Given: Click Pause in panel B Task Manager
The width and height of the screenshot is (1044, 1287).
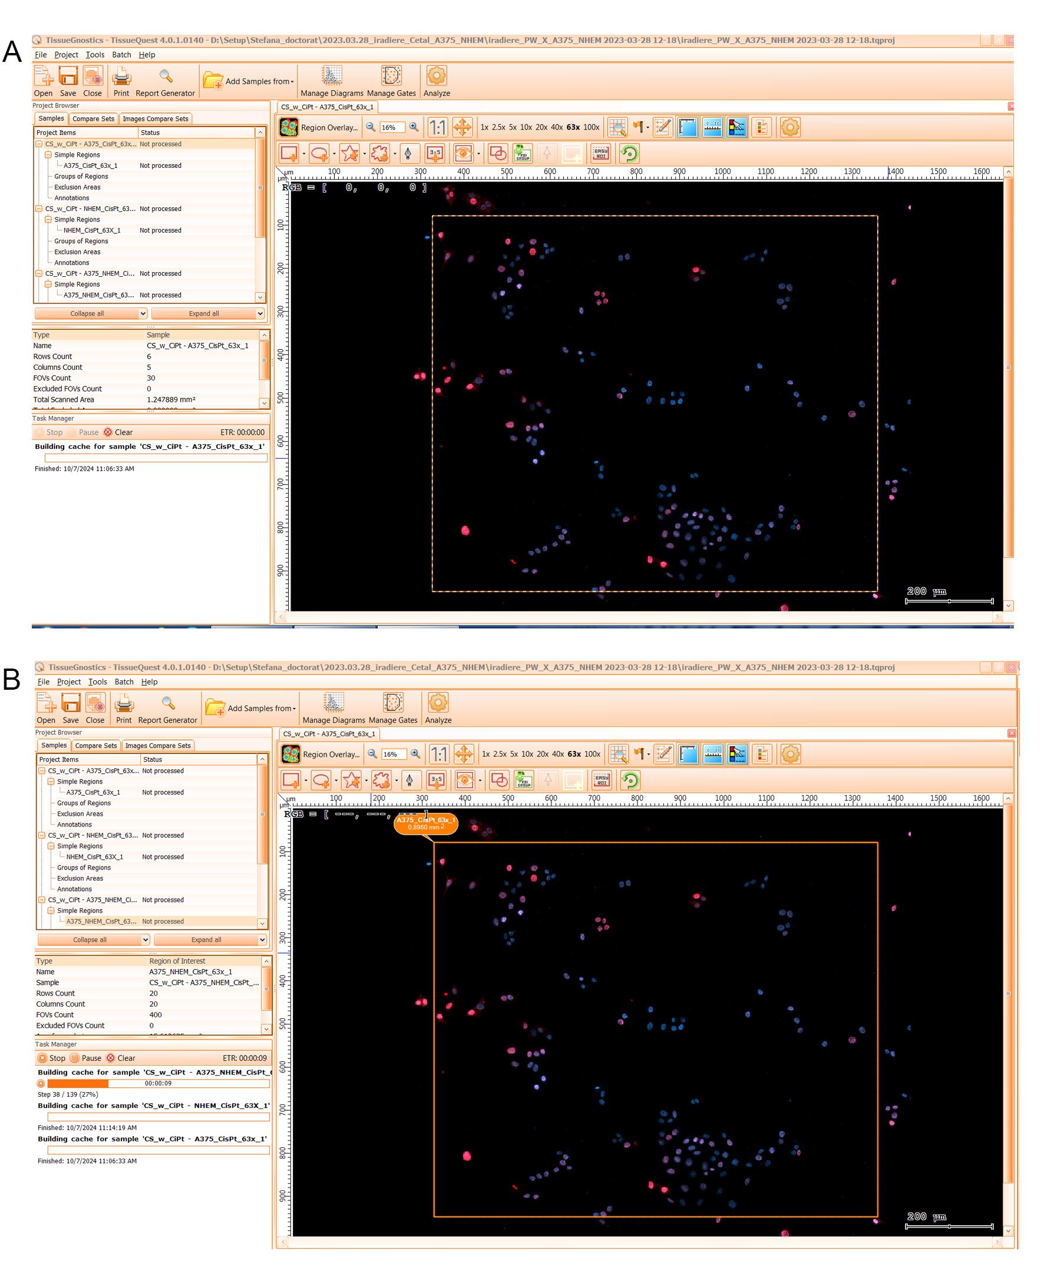Looking at the screenshot, I should pos(86,1058).
